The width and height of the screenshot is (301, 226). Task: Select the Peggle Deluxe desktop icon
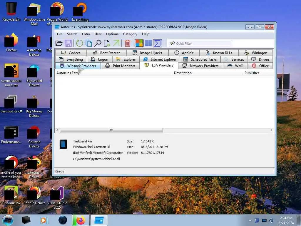tap(34, 195)
